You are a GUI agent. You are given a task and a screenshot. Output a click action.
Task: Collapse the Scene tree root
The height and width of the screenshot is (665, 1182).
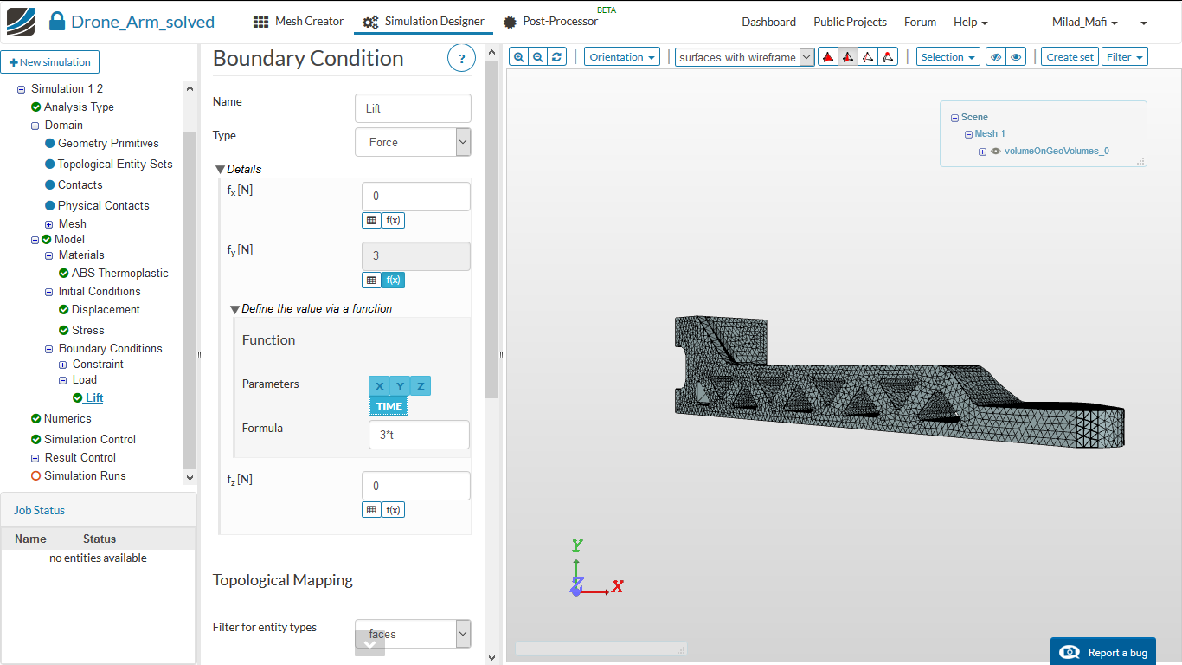tap(954, 118)
